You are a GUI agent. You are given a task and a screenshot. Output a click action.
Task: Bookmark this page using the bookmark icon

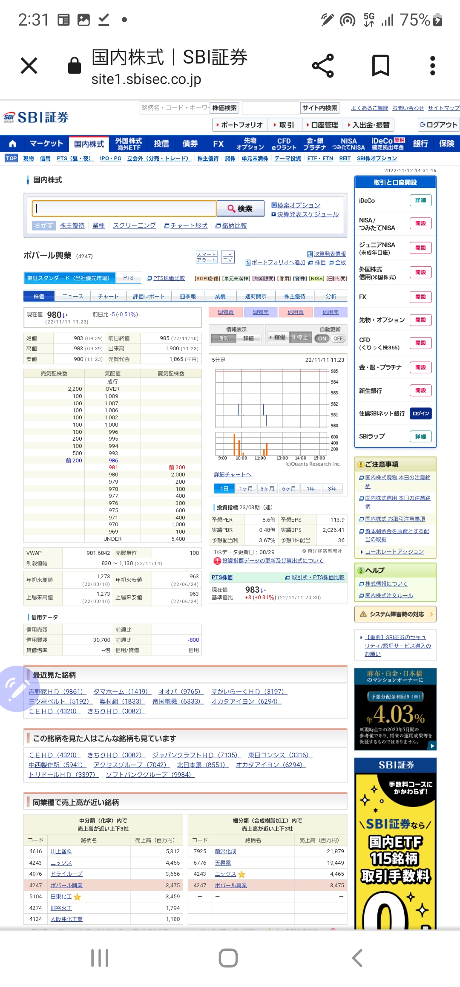381,66
